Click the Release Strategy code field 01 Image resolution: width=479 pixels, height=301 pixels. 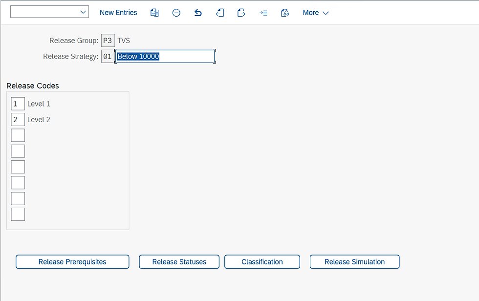[x=108, y=57]
